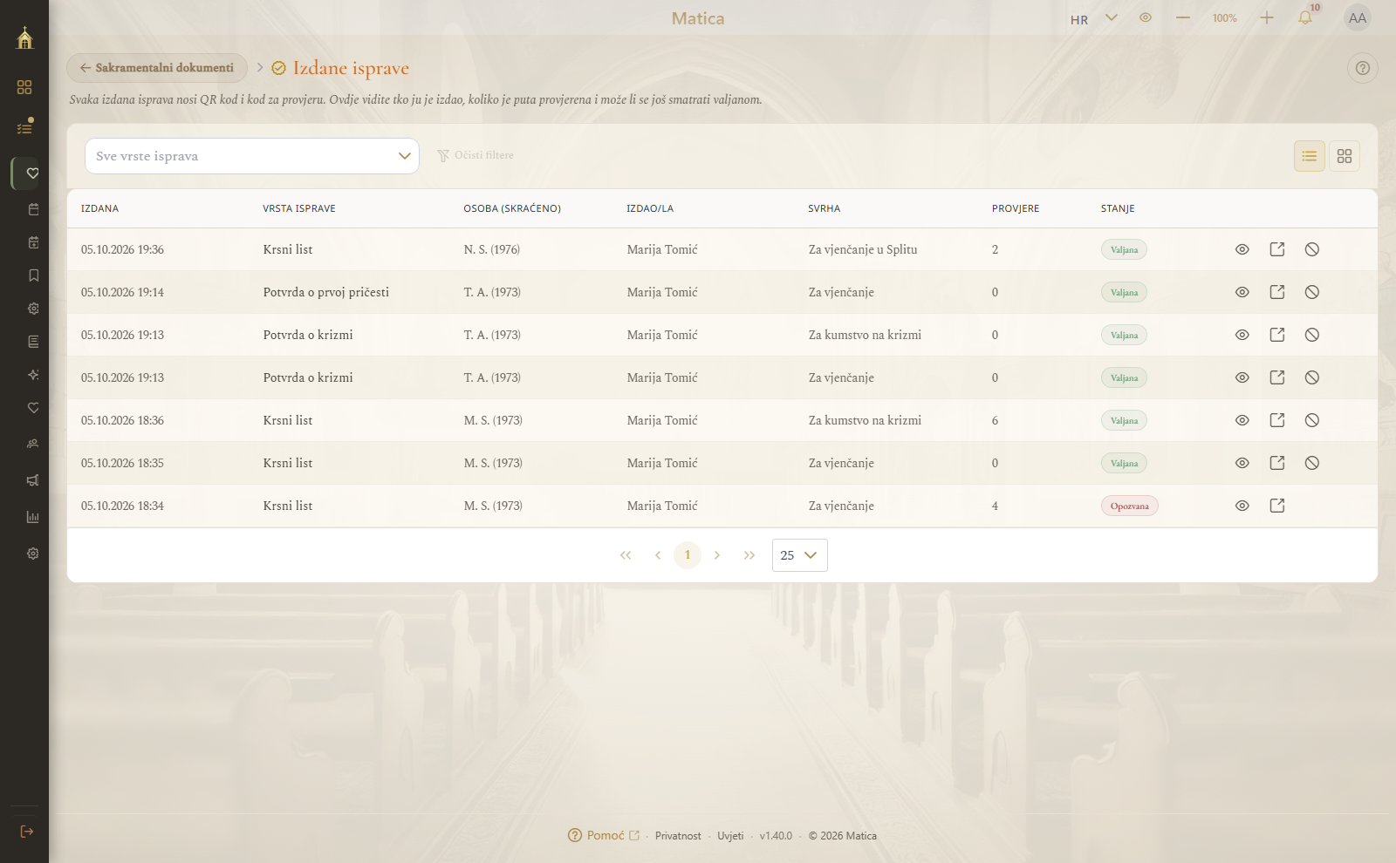This screenshot has width=1396, height=863.
Task: Revoke the 05.10.2026 19:36 Krsni list document
Action: 1312,249
